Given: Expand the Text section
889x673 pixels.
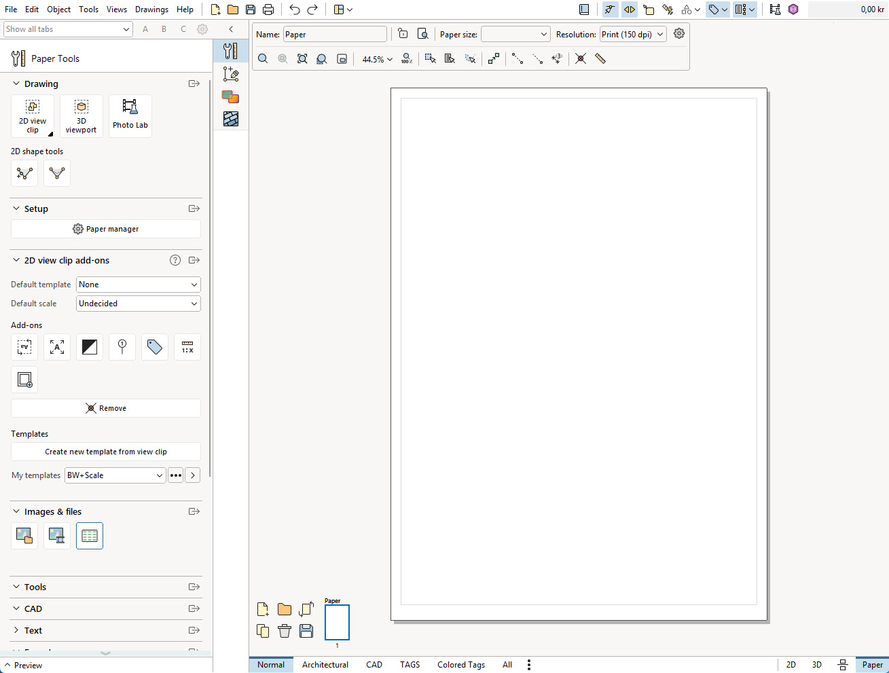Looking at the screenshot, I should tap(16, 630).
